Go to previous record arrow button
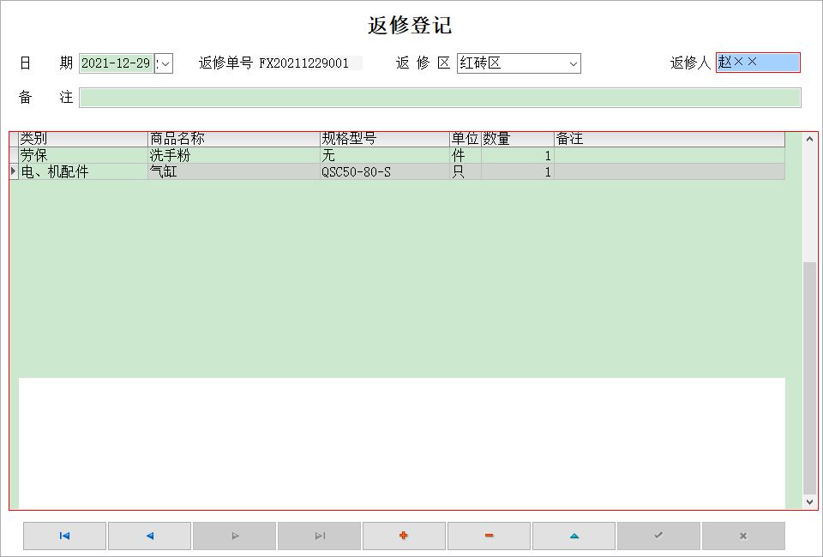The width and height of the screenshot is (823, 557). (149, 536)
